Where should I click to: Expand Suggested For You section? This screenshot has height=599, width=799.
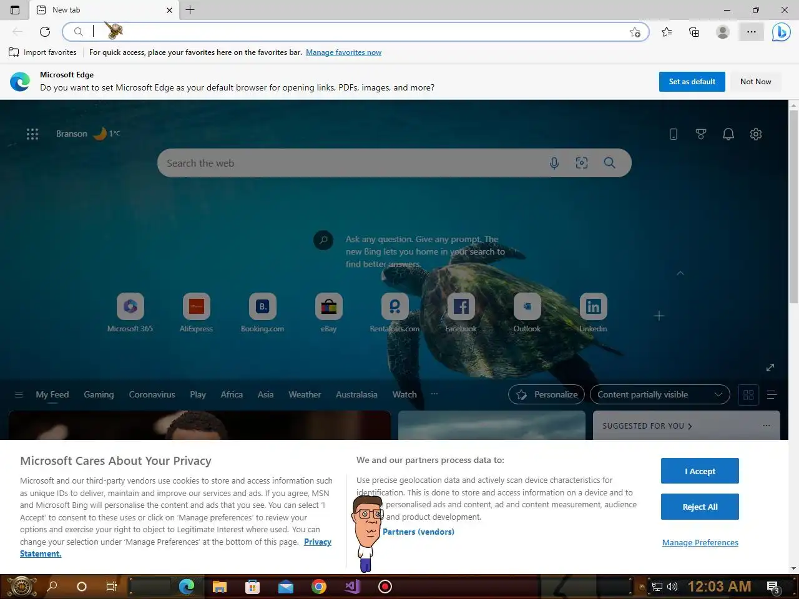point(647,426)
